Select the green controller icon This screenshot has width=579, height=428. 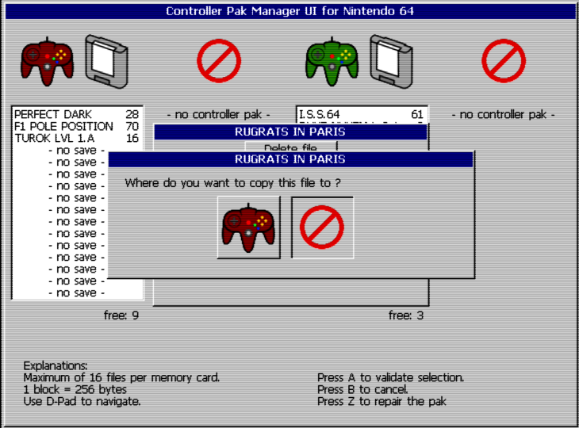click(332, 62)
